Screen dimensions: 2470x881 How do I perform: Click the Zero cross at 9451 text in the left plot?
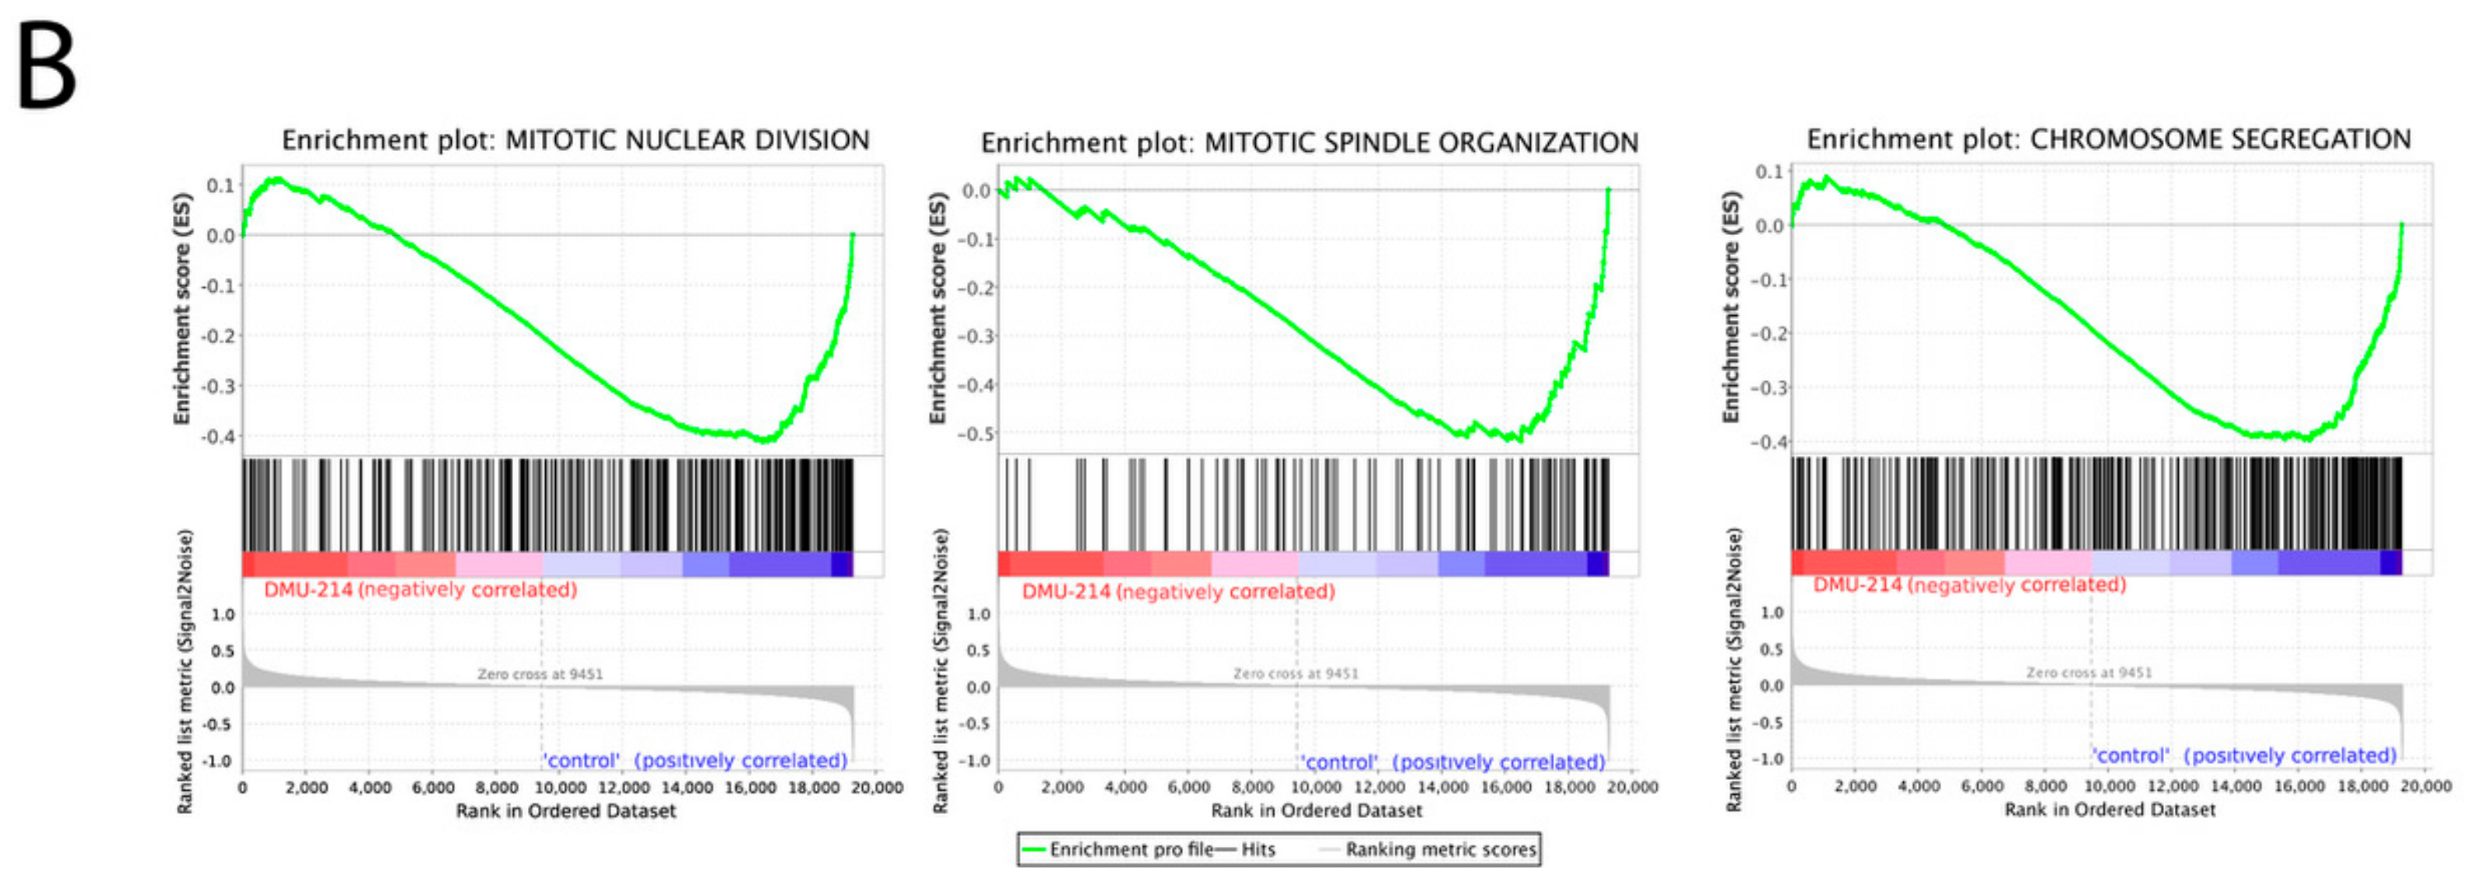(540, 674)
